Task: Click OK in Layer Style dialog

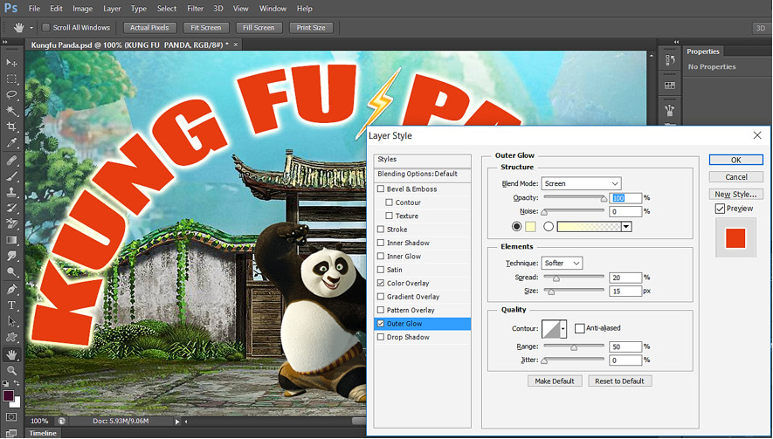Action: (736, 160)
